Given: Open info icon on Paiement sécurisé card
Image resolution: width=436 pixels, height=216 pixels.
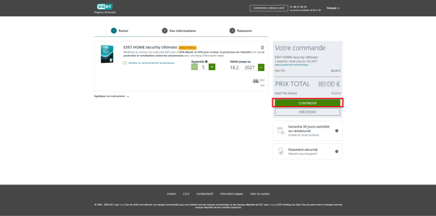Looking at the screenshot, I should point(337,151).
